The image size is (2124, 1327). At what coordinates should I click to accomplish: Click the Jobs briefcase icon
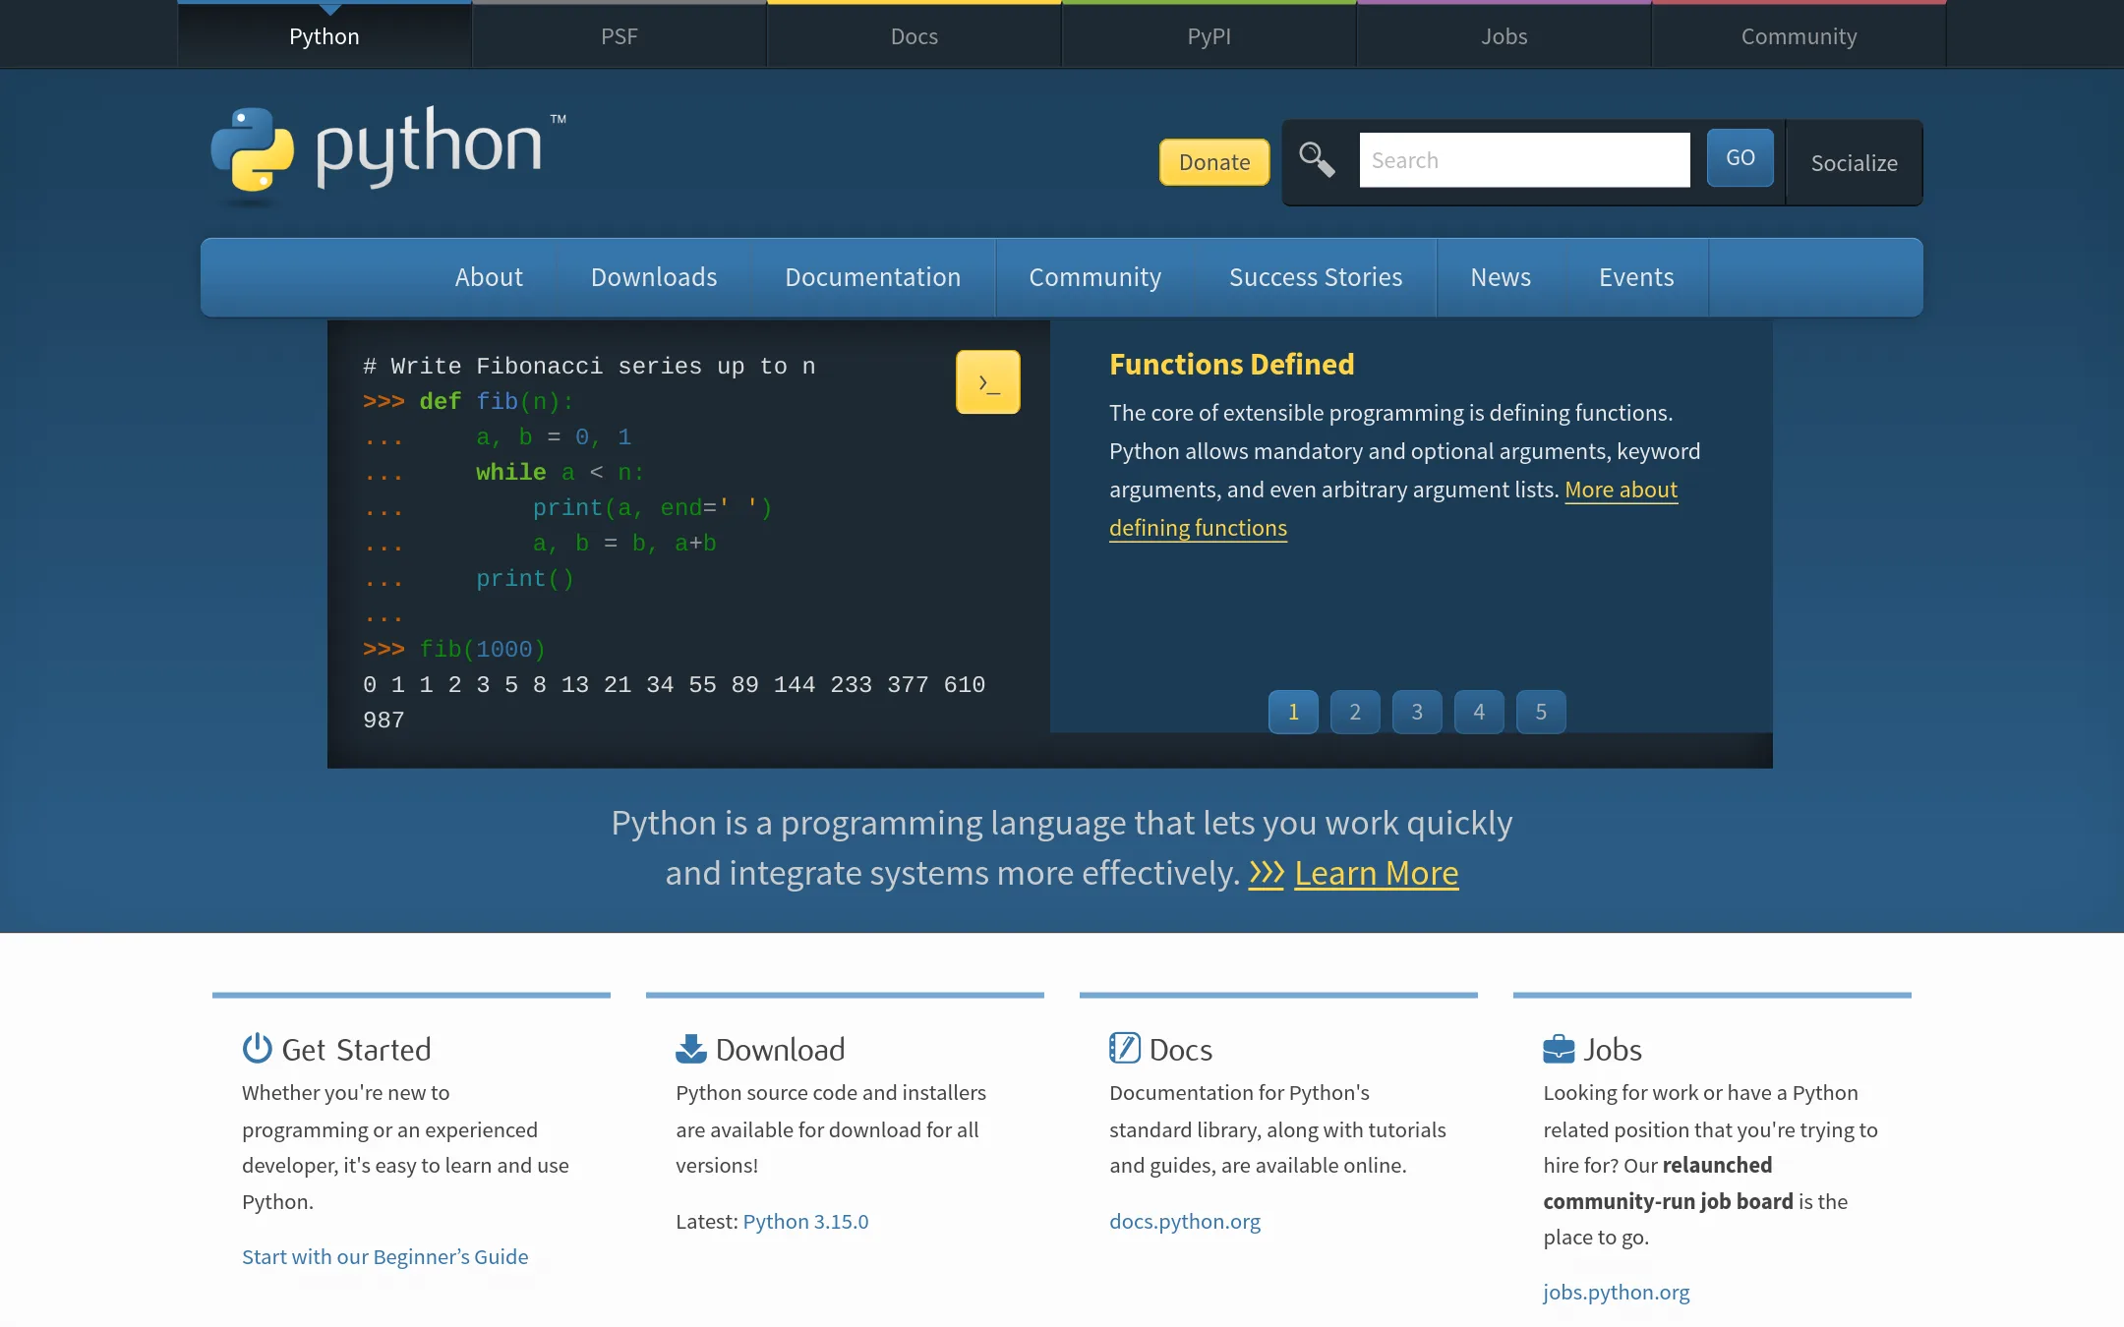point(1558,1049)
